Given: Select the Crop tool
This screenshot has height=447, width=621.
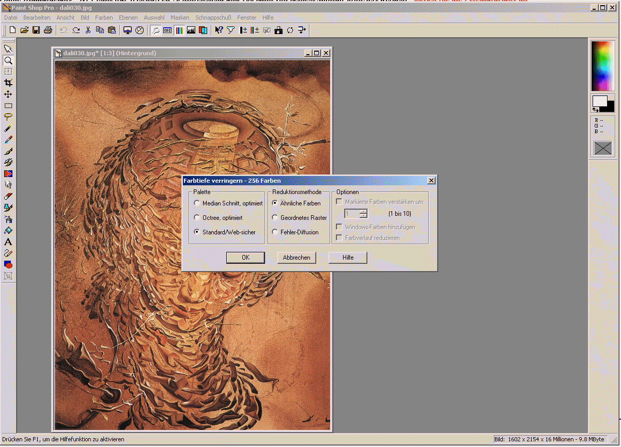Looking at the screenshot, I should 8,83.
